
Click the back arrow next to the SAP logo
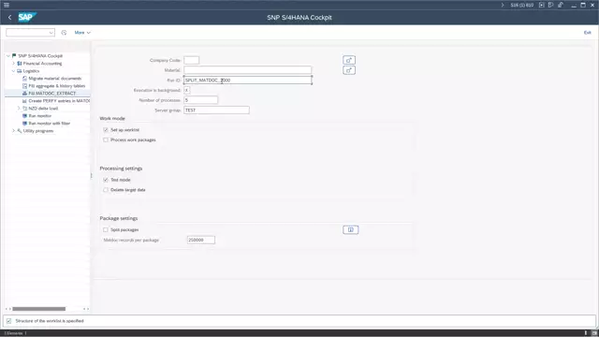pos(10,17)
